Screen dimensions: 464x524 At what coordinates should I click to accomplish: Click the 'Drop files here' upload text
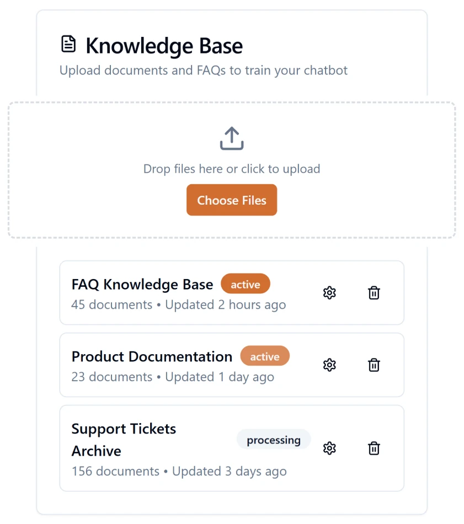click(x=232, y=169)
